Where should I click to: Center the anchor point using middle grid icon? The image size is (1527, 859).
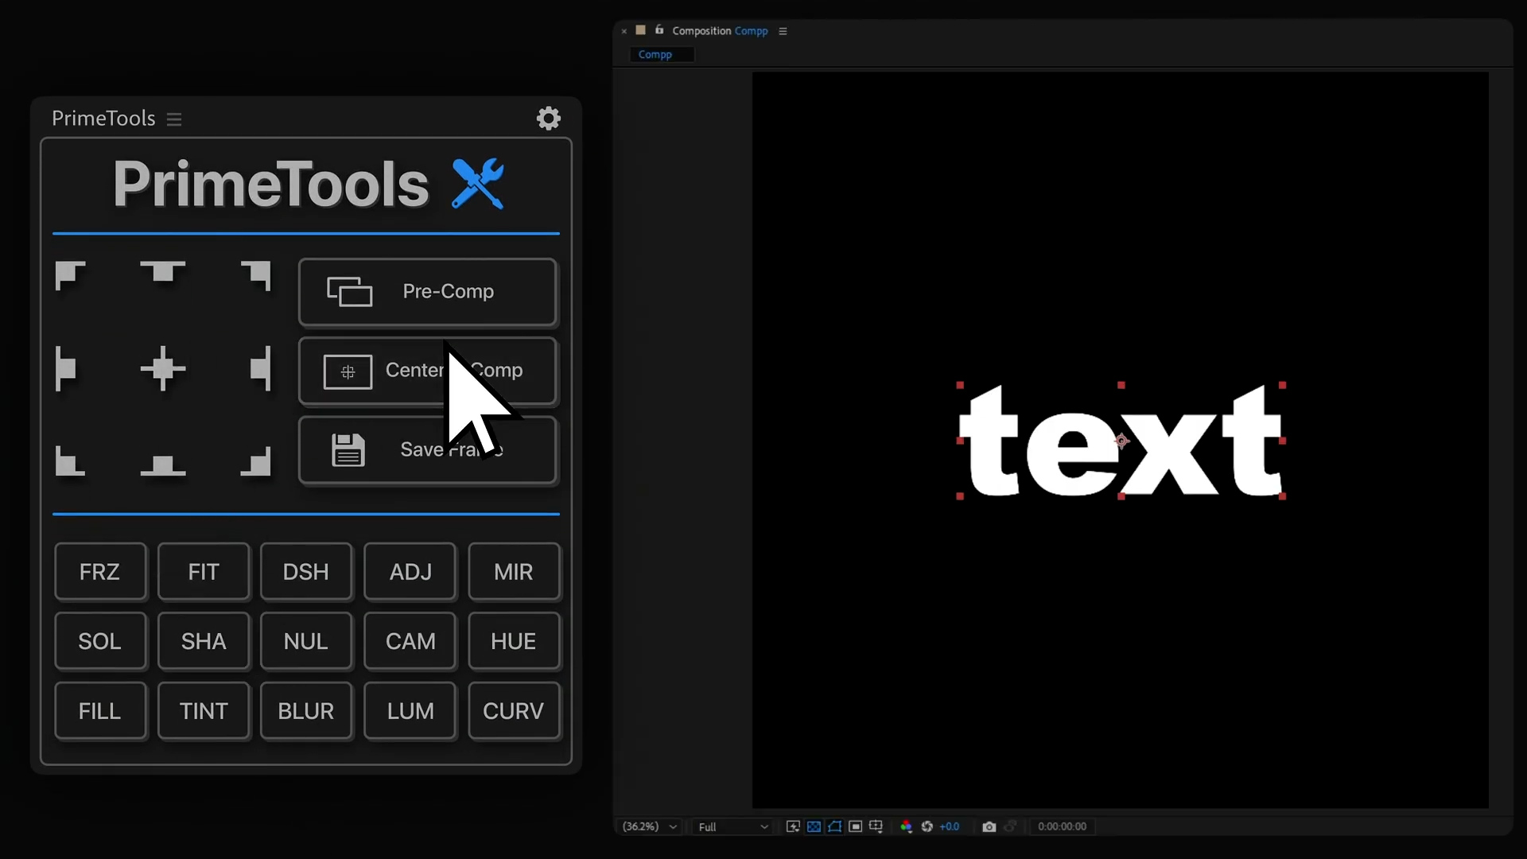point(163,368)
